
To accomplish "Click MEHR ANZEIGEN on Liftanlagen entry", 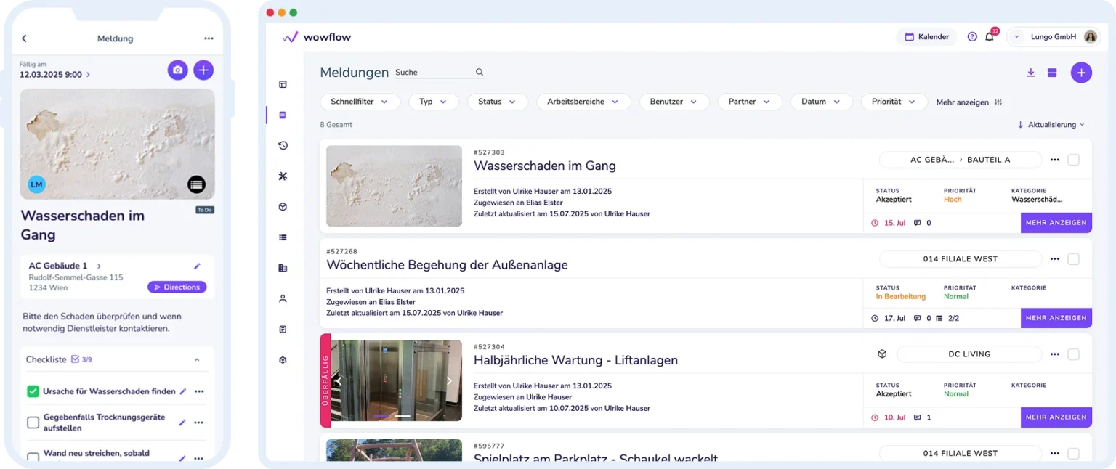I will [1056, 417].
